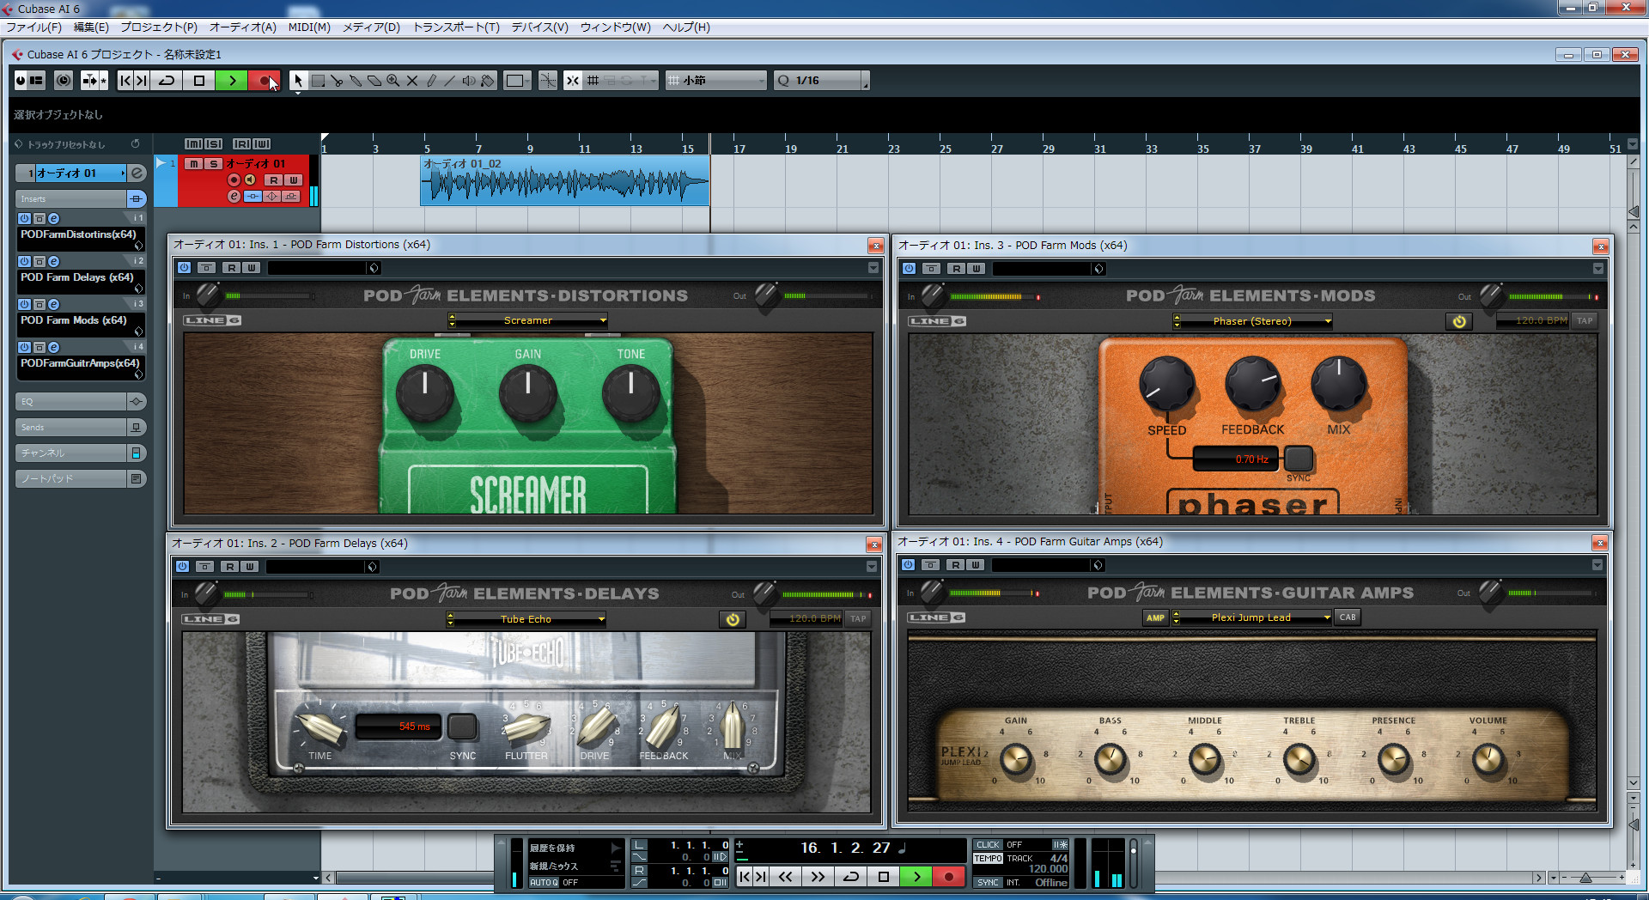Expand the Sends inspector section

(80, 427)
